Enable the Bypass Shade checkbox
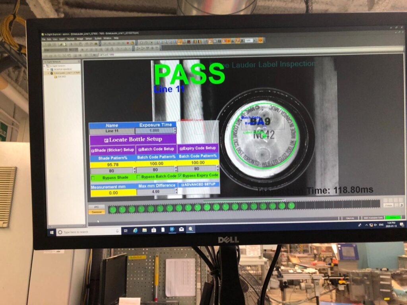Image resolution: width=407 pixels, height=305 pixels. pyautogui.click(x=93, y=178)
